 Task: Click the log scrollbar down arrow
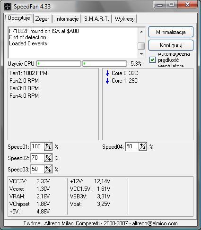click(141, 54)
